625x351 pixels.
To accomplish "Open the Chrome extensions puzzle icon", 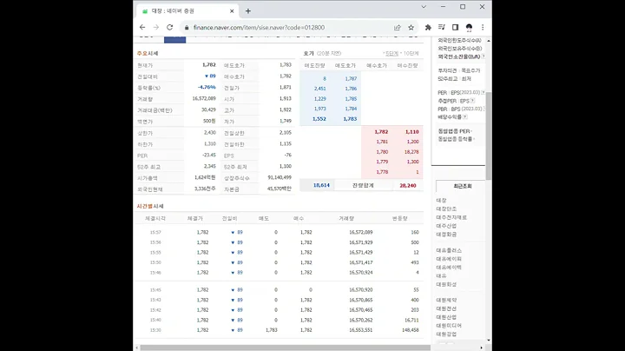I will pos(428,28).
